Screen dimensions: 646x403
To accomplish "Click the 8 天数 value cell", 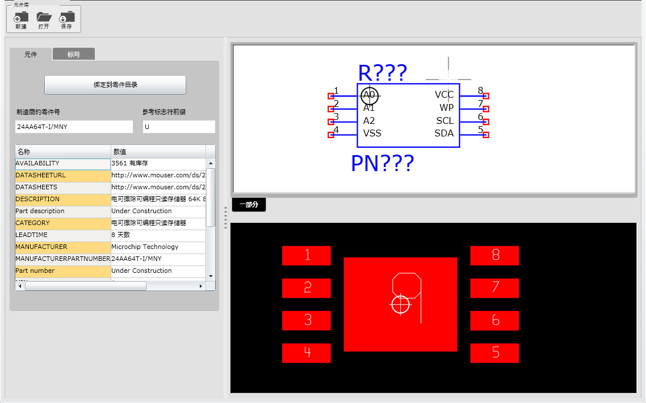I will pos(158,235).
